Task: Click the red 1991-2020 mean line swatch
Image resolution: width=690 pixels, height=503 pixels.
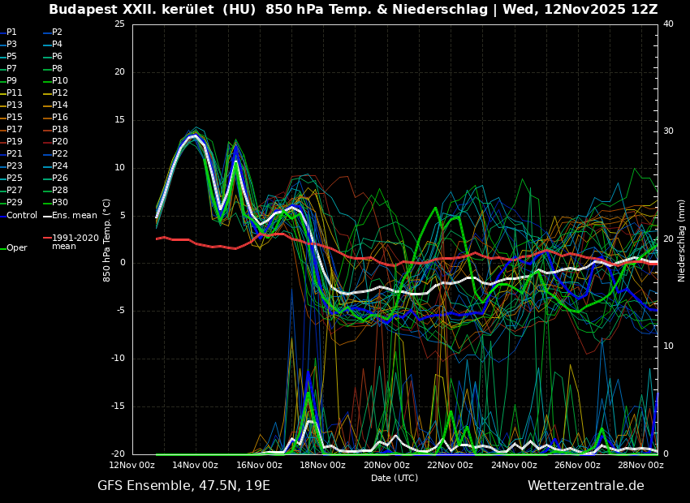Action: click(x=47, y=239)
